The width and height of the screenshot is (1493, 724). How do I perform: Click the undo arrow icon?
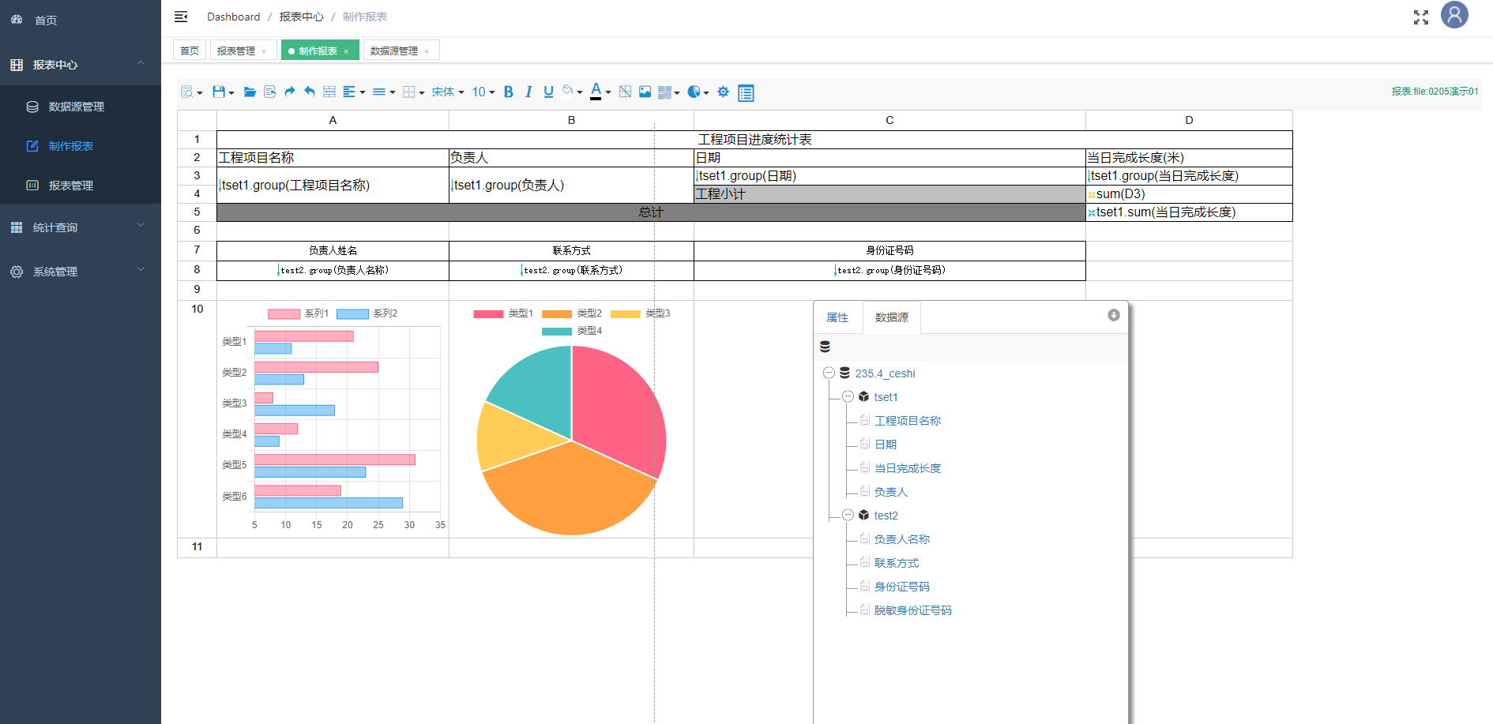click(x=310, y=92)
